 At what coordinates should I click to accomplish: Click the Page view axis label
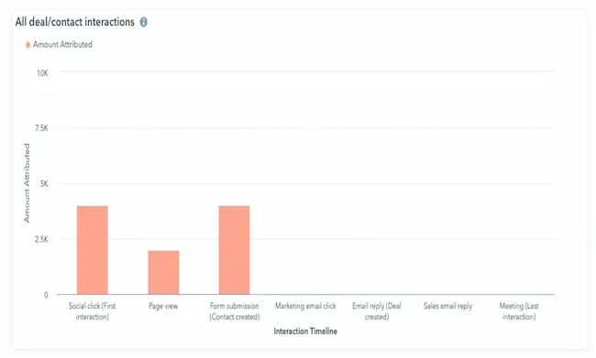pyautogui.click(x=163, y=306)
